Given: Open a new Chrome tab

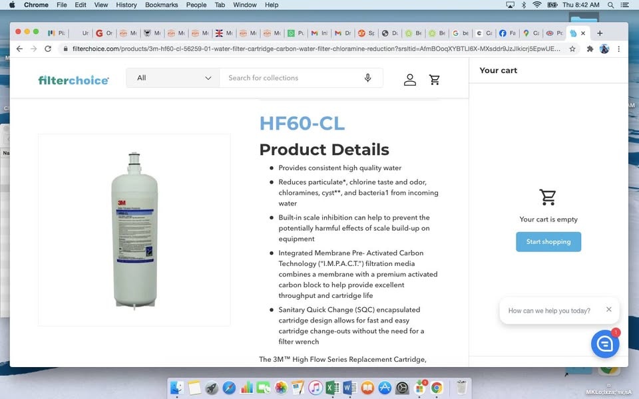Looking at the screenshot, I should 600,33.
